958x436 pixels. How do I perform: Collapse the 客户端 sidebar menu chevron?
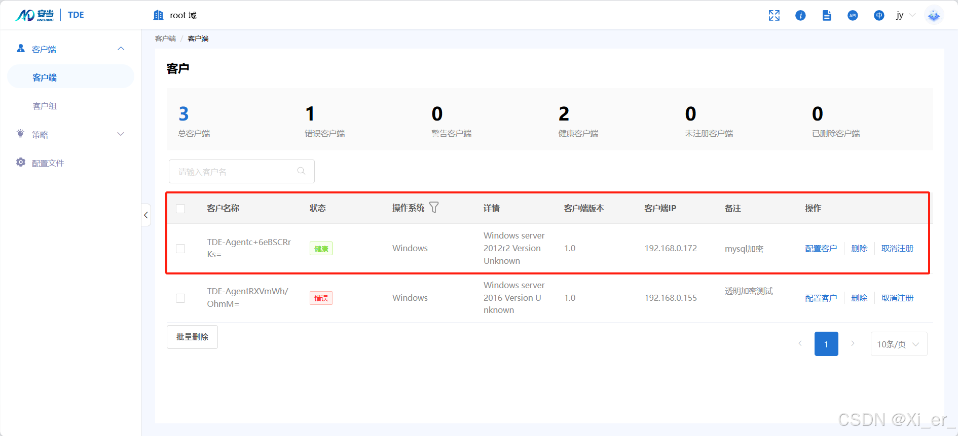[121, 49]
